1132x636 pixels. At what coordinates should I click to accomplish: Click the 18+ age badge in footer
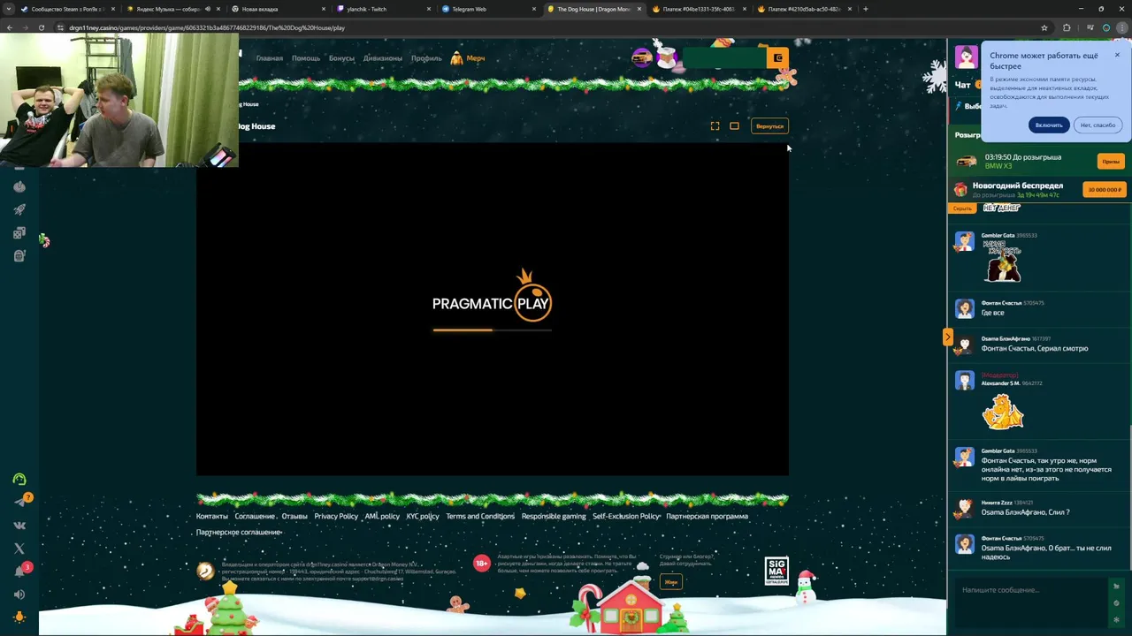tap(481, 563)
